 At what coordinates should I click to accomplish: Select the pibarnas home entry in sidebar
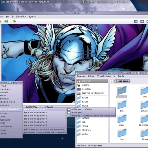coord(92,81)
